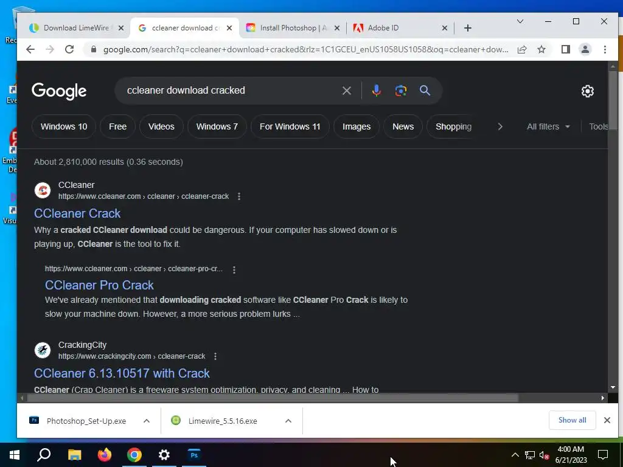Reload the Google search page
This screenshot has width=623, height=467.
pos(69,49)
